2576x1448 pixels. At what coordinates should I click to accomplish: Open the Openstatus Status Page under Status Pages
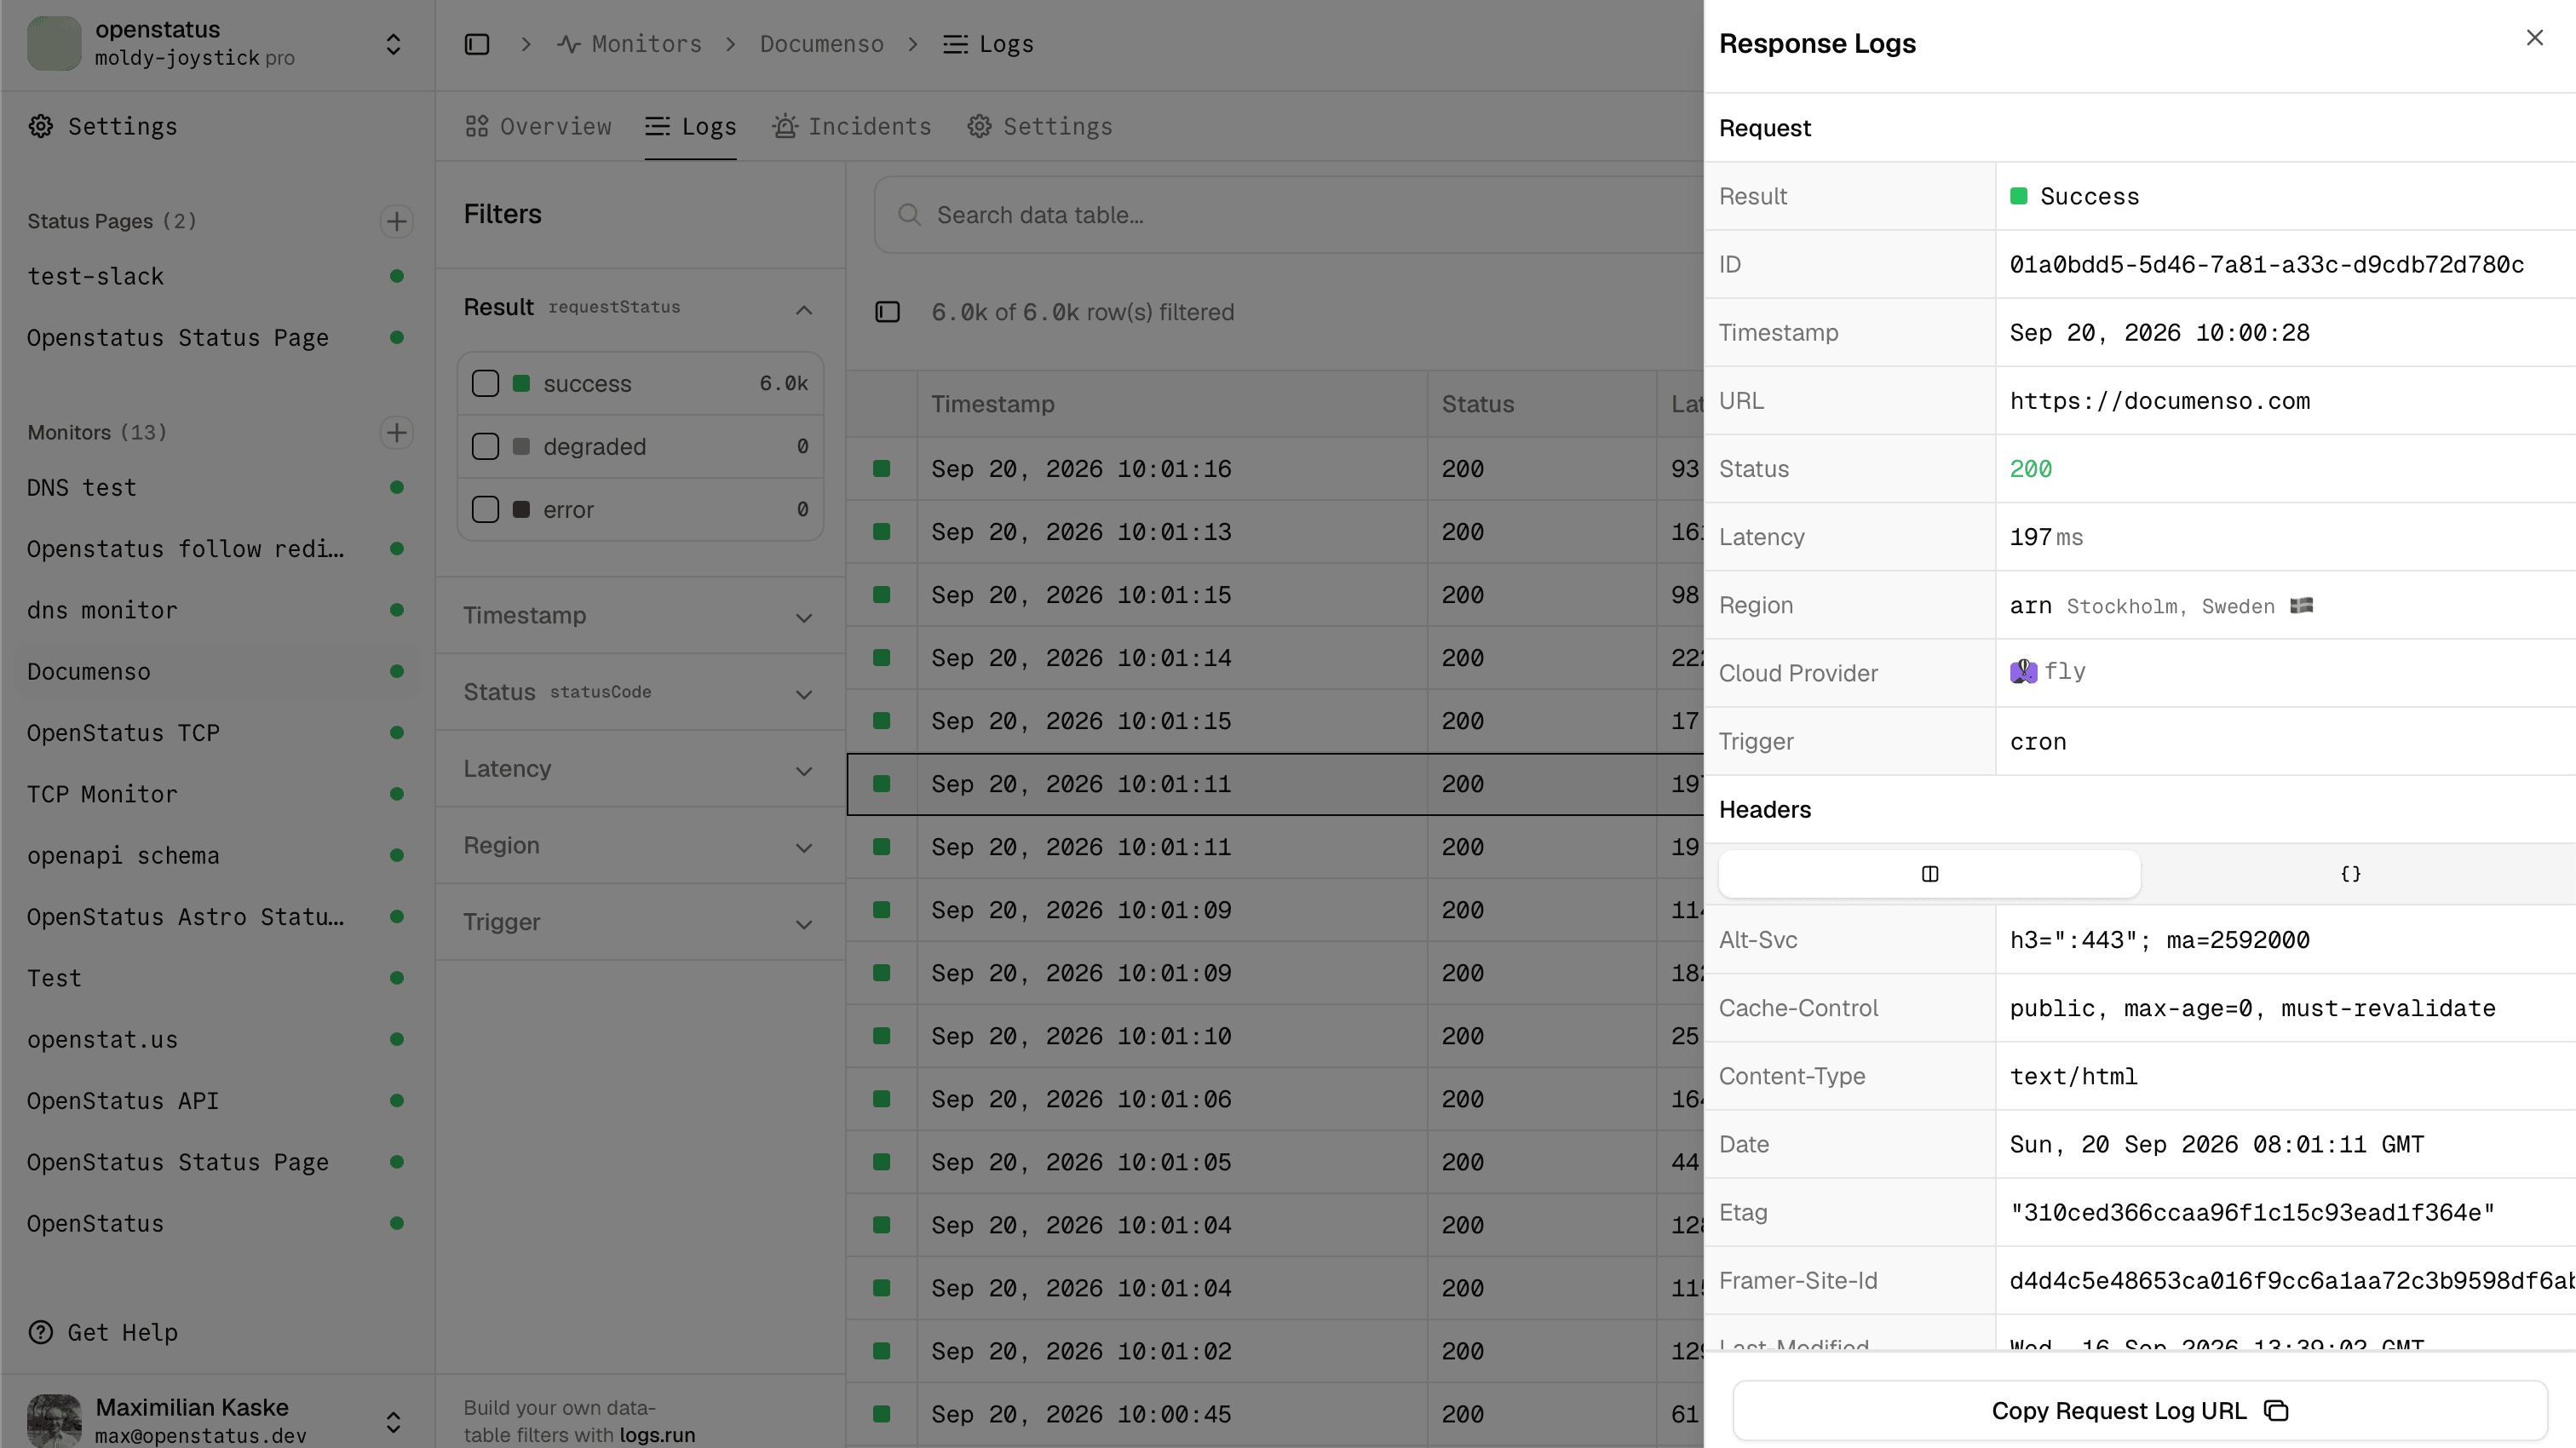pos(178,337)
